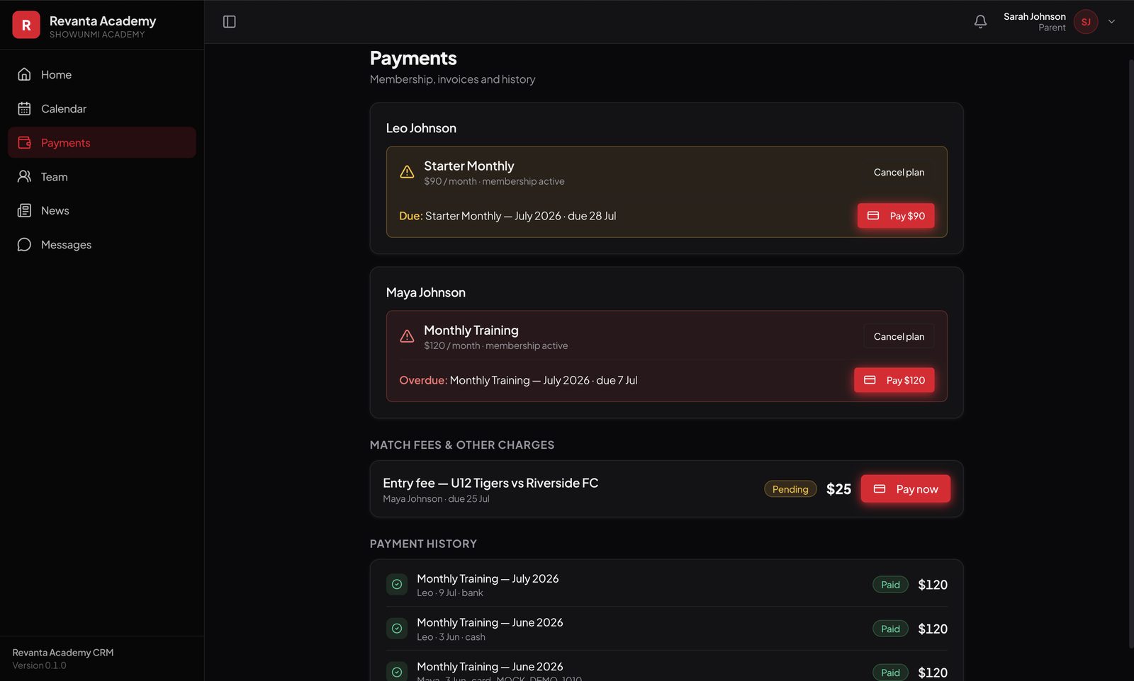Pay $120 overdue Monthly Training
1134x681 pixels.
pyautogui.click(x=894, y=380)
